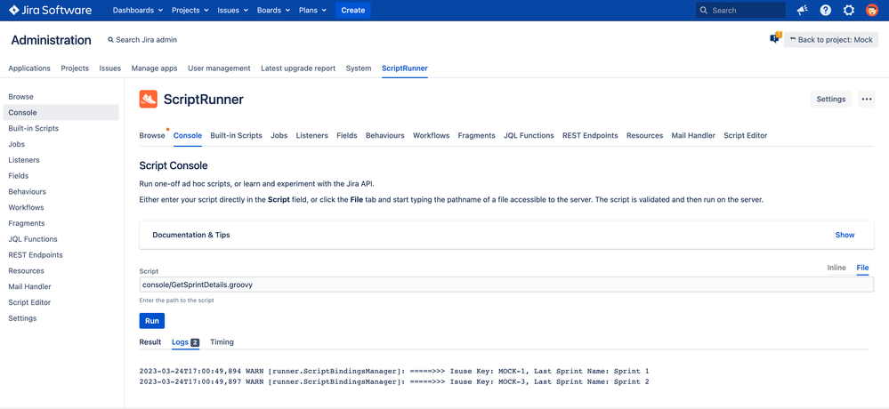Select Listeners in the left sidebar
The width and height of the screenshot is (889, 409).
[x=24, y=160]
